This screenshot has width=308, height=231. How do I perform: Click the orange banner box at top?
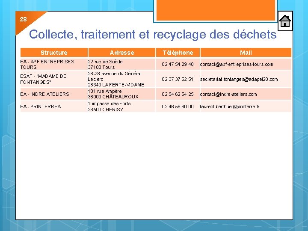point(216,11)
